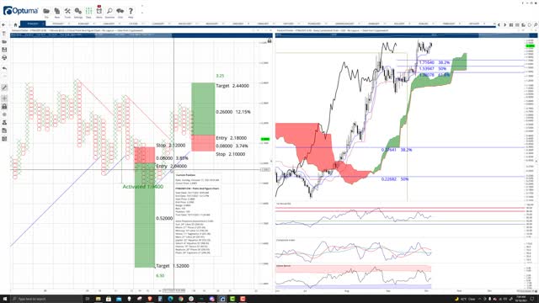
Task: Click the undo arrow in the left sidebar
Action: [4, 69]
